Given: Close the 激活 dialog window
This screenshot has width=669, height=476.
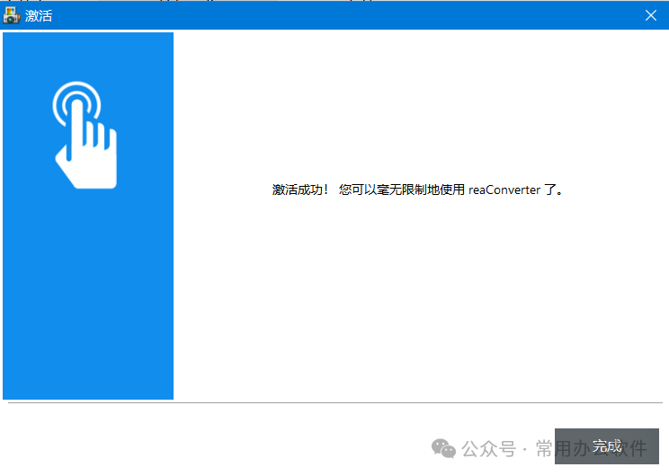Looking at the screenshot, I should 650,15.
